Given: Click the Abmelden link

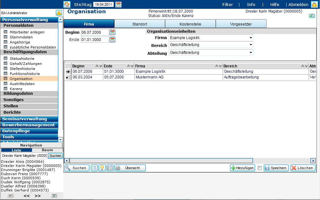Looking at the screenshot, I should pos(298,4).
